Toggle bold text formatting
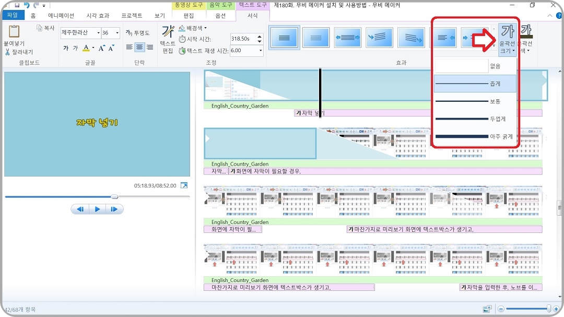This screenshot has width=564, height=317. pos(66,48)
